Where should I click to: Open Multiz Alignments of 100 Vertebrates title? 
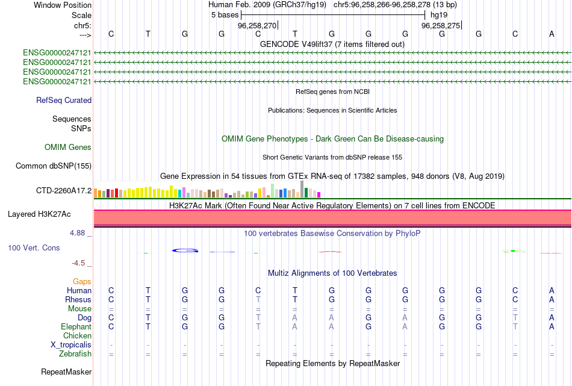point(332,273)
